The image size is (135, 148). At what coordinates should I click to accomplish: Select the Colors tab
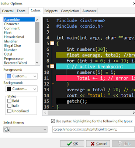[36, 10]
